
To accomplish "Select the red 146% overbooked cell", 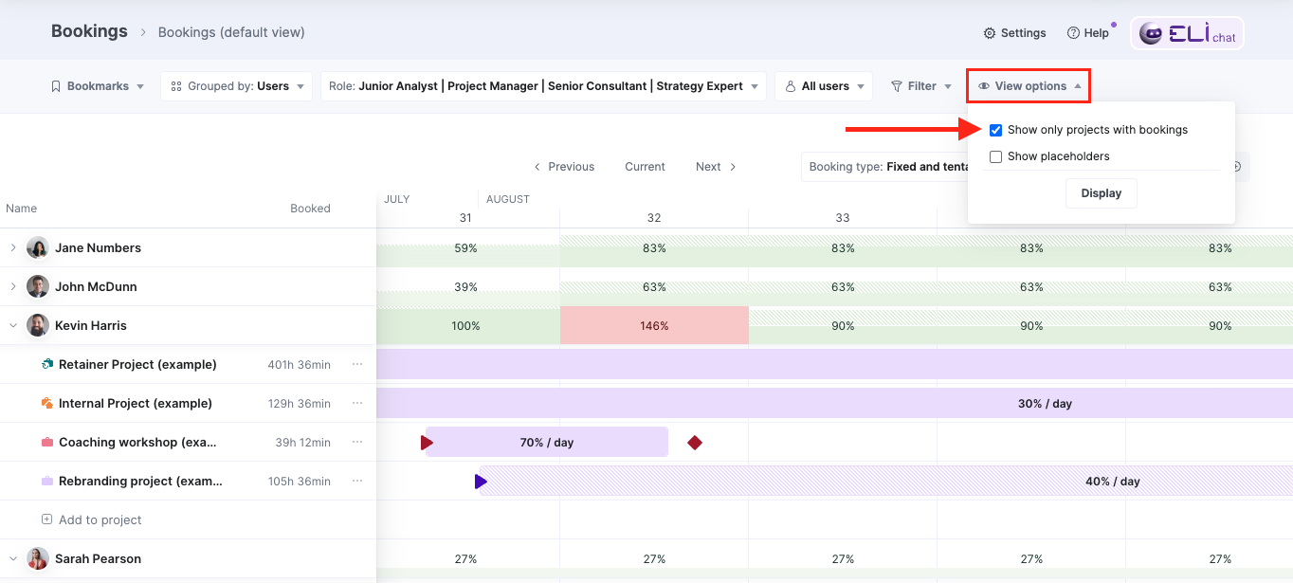I will coord(654,325).
